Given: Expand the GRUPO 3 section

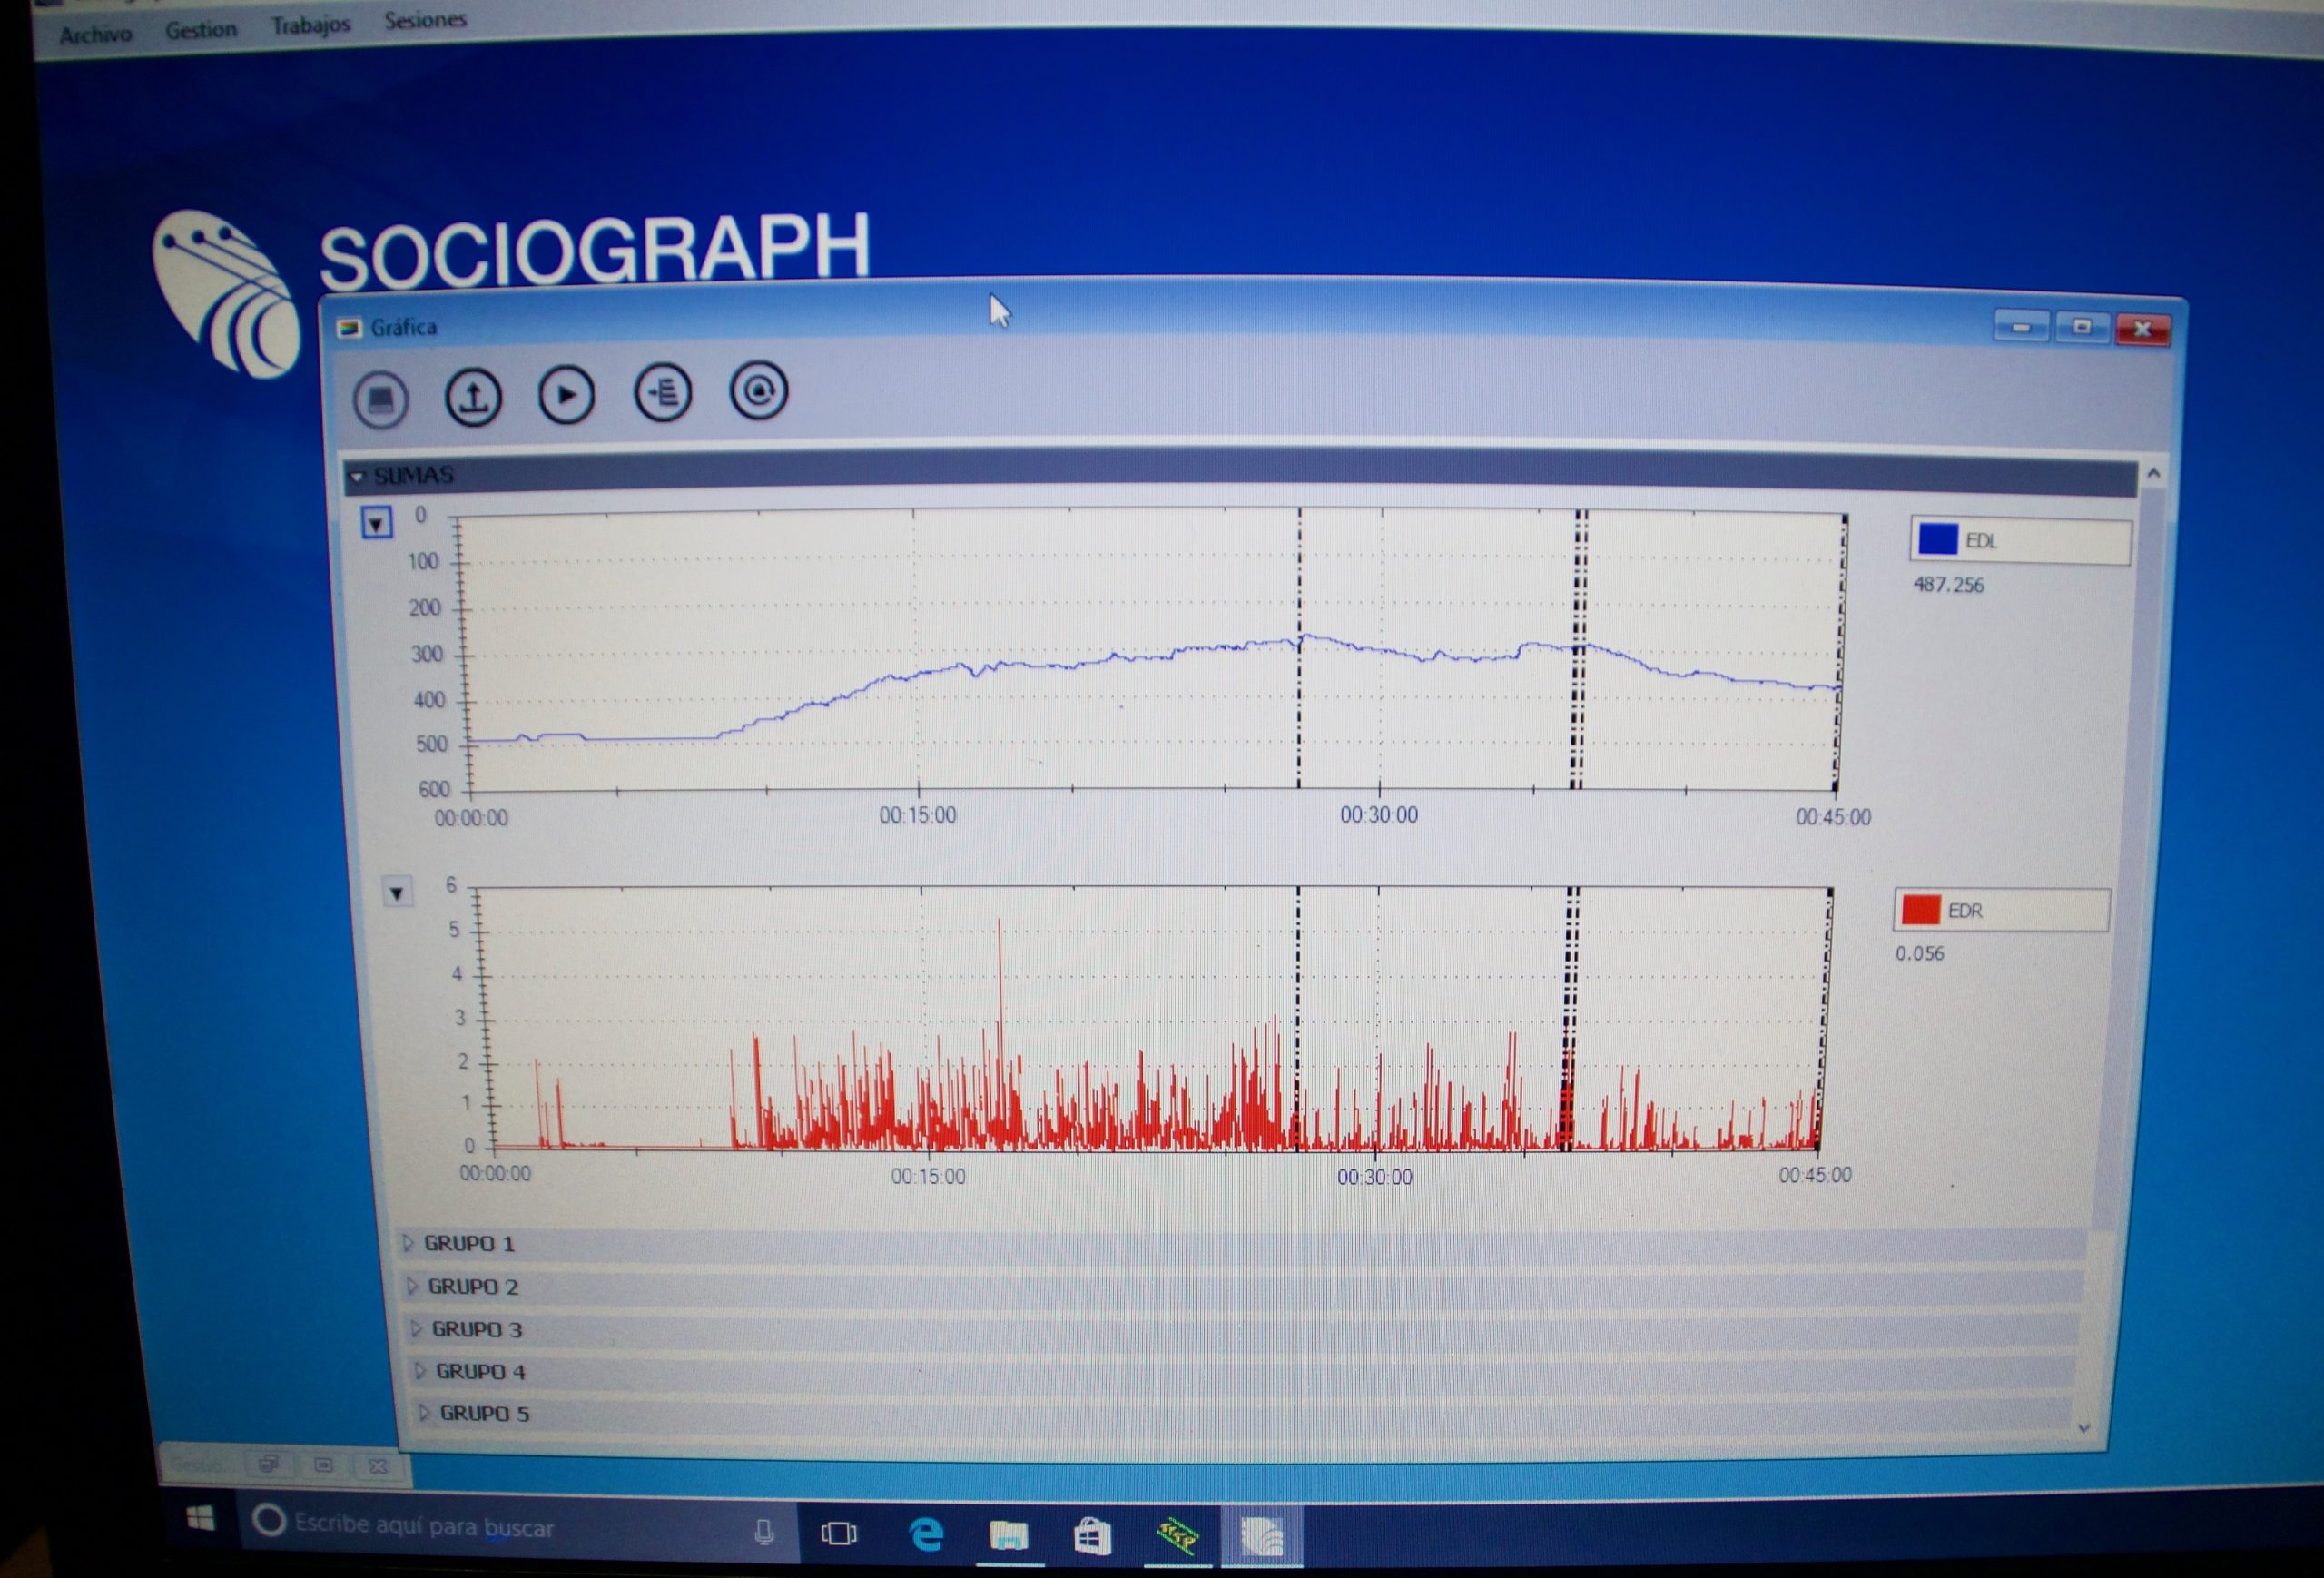Looking at the screenshot, I should pos(416,1329).
